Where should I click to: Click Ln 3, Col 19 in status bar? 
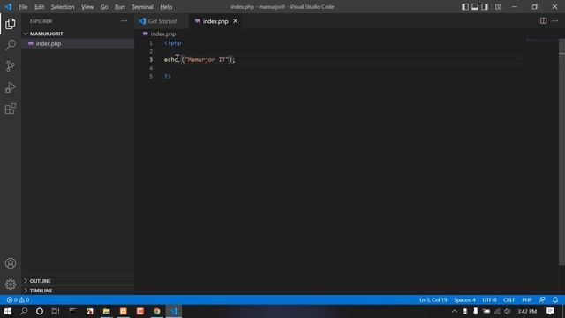pyautogui.click(x=433, y=300)
